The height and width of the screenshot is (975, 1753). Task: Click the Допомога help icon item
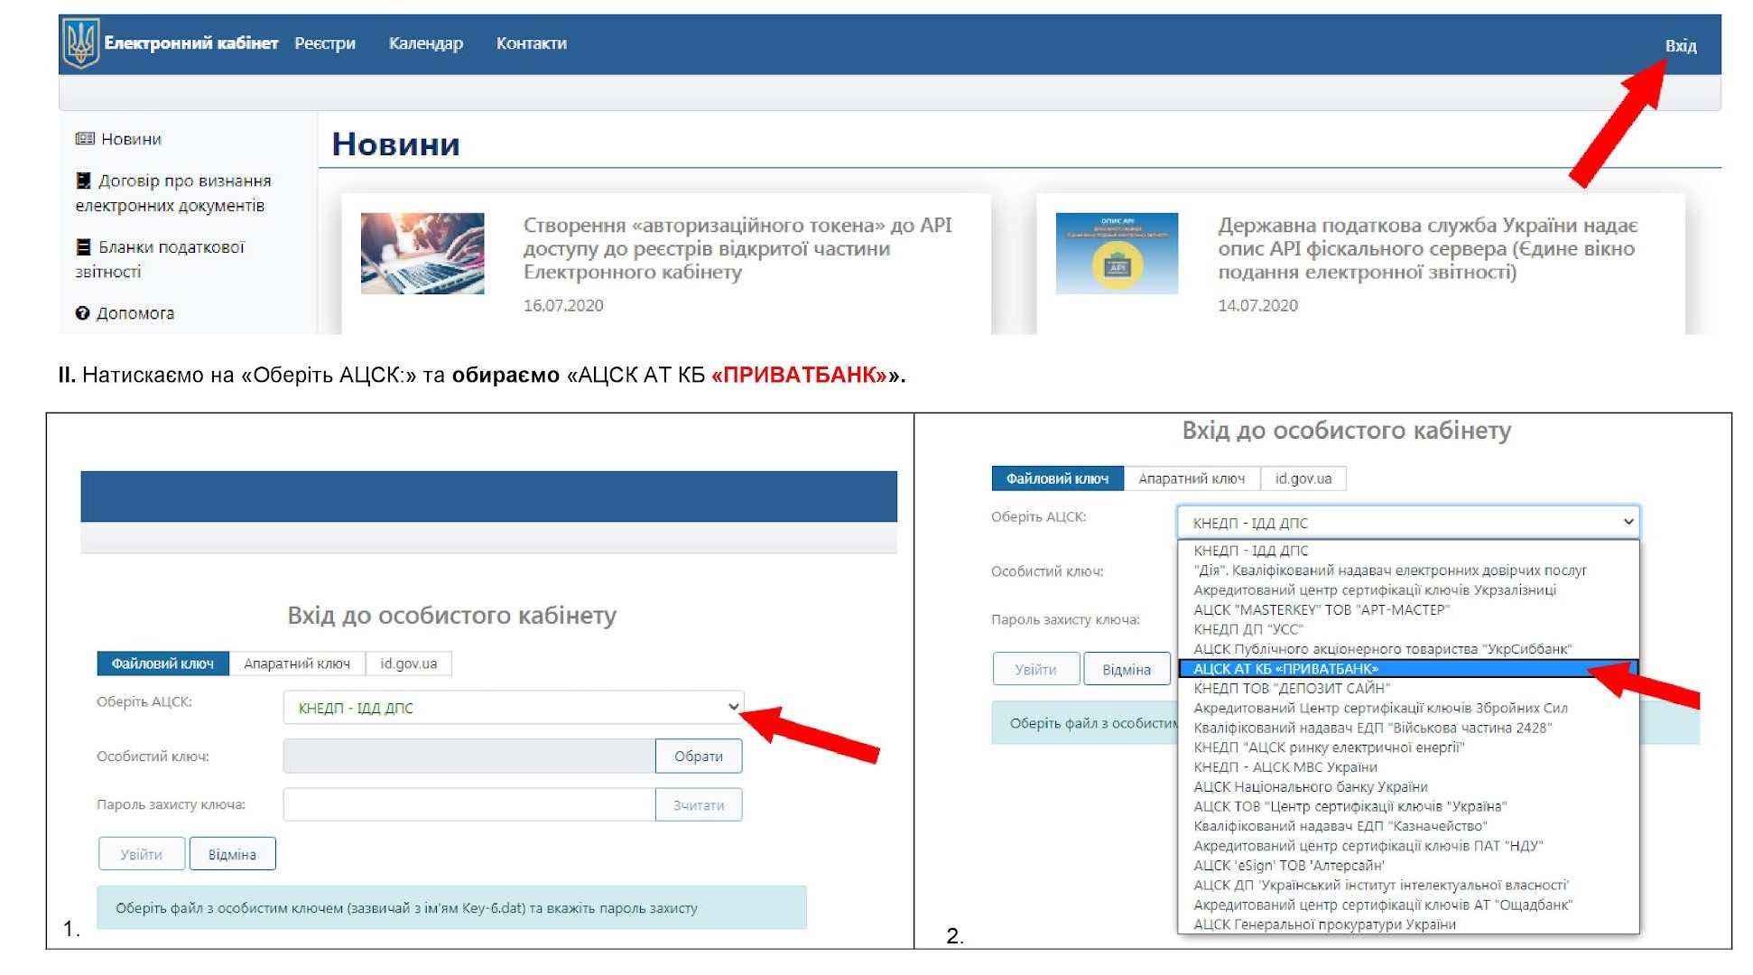point(126,313)
